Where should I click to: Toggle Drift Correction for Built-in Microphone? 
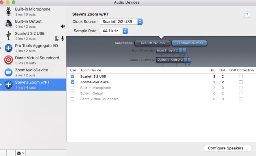[241, 88]
